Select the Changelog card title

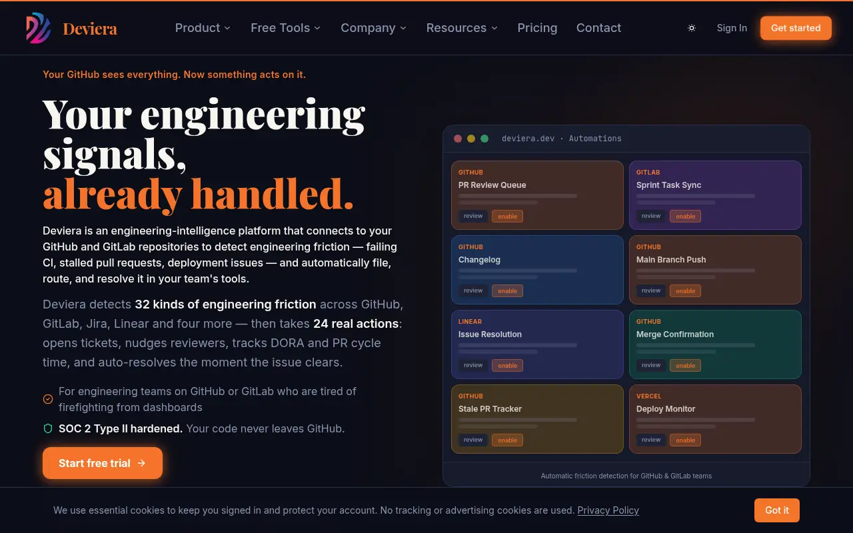point(479,260)
